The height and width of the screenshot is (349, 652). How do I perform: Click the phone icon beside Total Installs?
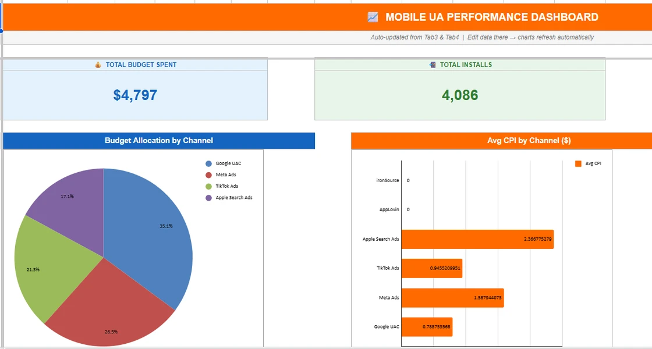pyautogui.click(x=433, y=65)
